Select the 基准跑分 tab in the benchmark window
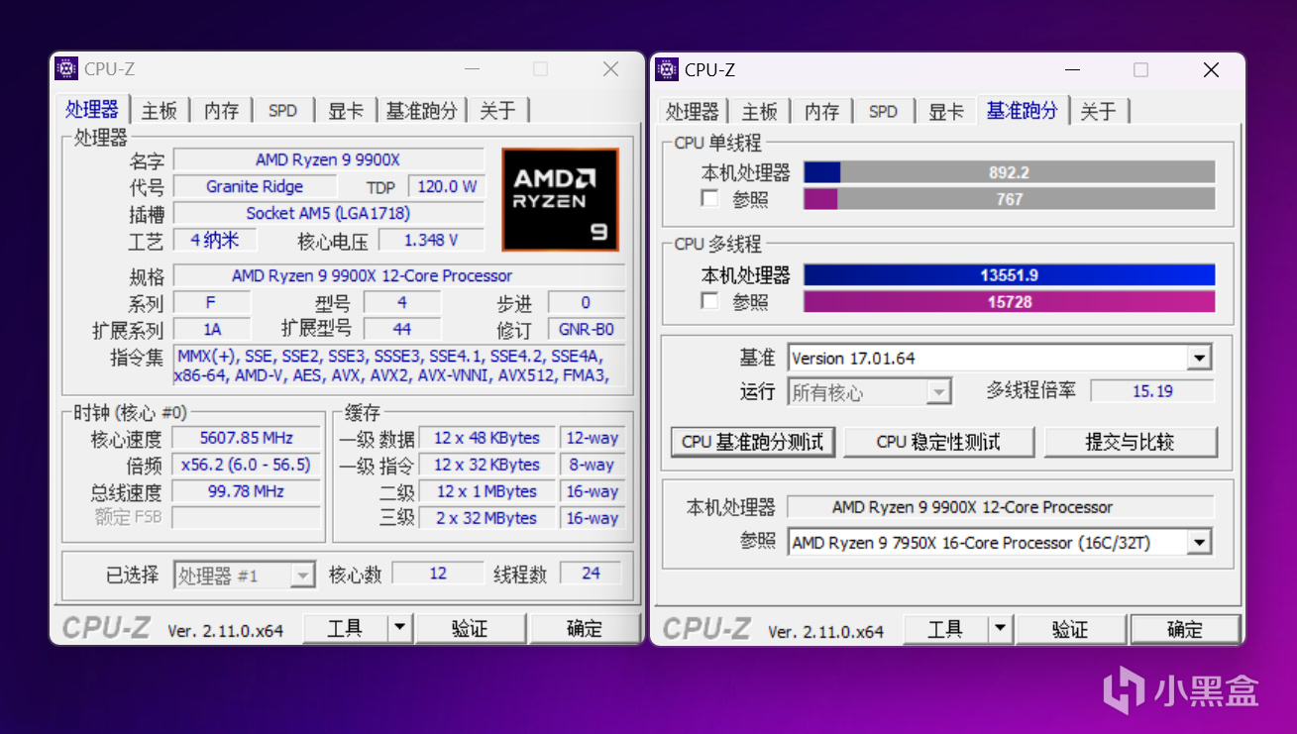Screen dimensions: 1297x734 pyautogui.click(x=1022, y=109)
